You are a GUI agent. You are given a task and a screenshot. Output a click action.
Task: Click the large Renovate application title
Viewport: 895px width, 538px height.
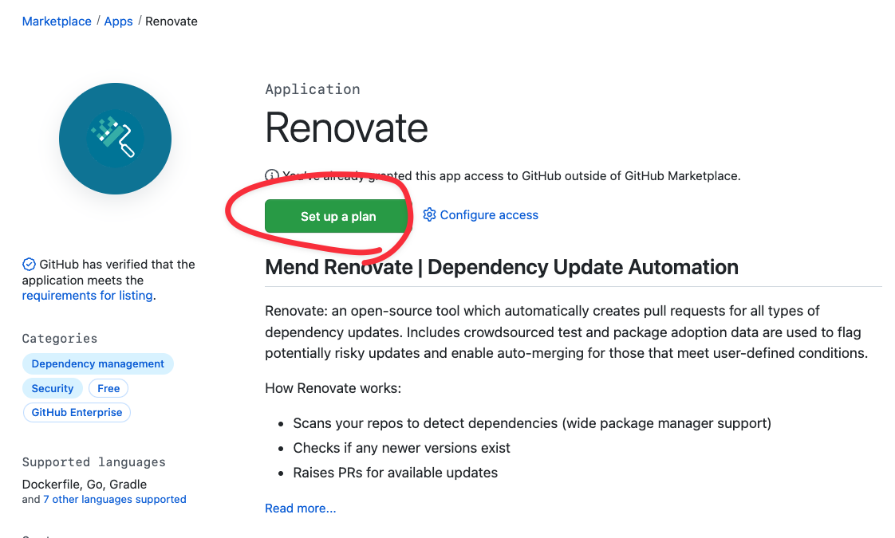point(346,128)
